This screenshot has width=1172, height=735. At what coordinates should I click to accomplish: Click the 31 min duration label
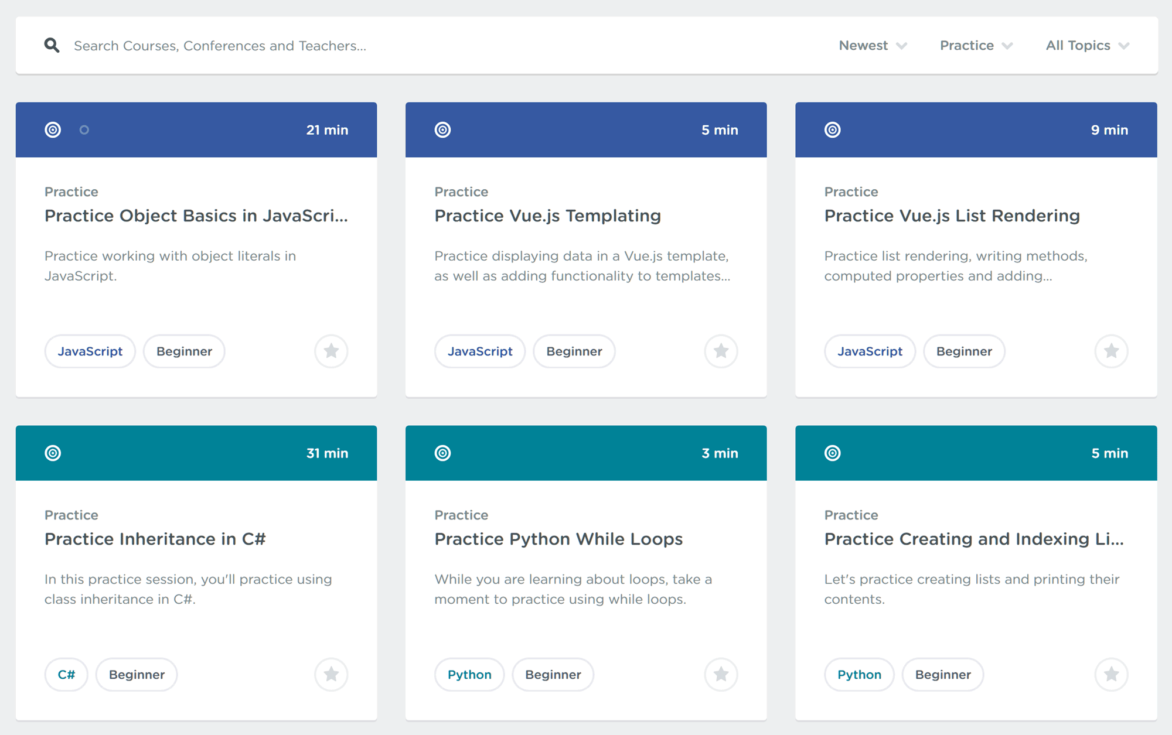pos(327,453)
